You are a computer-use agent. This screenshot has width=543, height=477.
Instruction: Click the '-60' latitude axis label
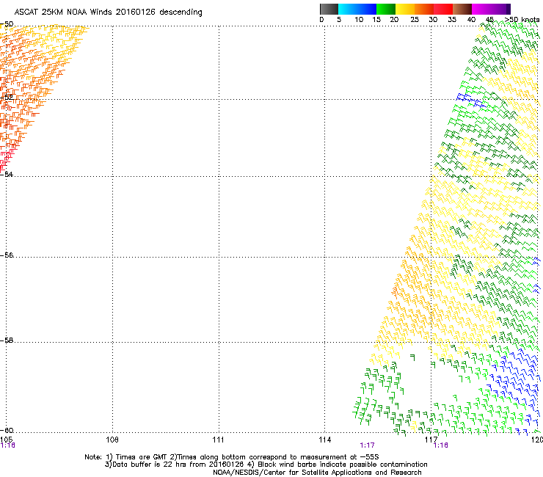click(x=7, y=431)
